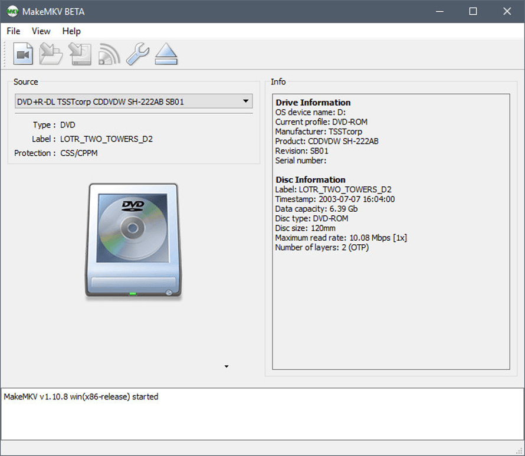Open the Help menu

pyautogui.click(x=71, y=31)
